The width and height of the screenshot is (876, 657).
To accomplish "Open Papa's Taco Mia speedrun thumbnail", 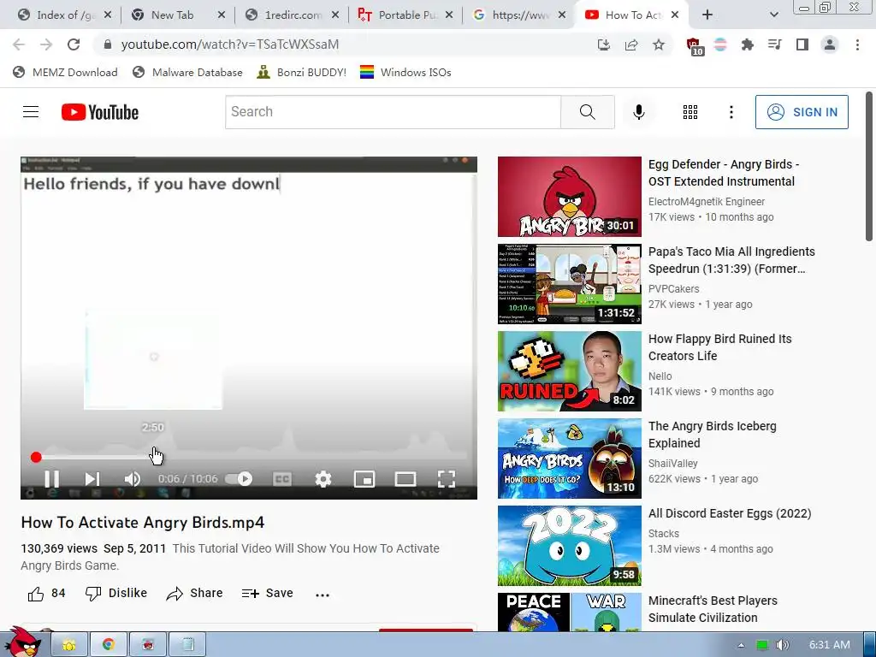I will coord(569,284).
